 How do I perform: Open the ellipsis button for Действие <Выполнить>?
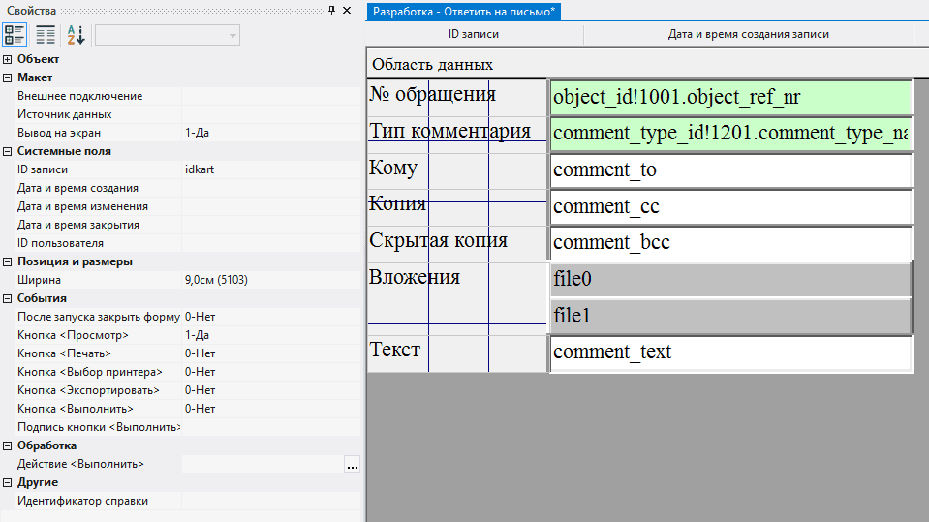[352, 465]
